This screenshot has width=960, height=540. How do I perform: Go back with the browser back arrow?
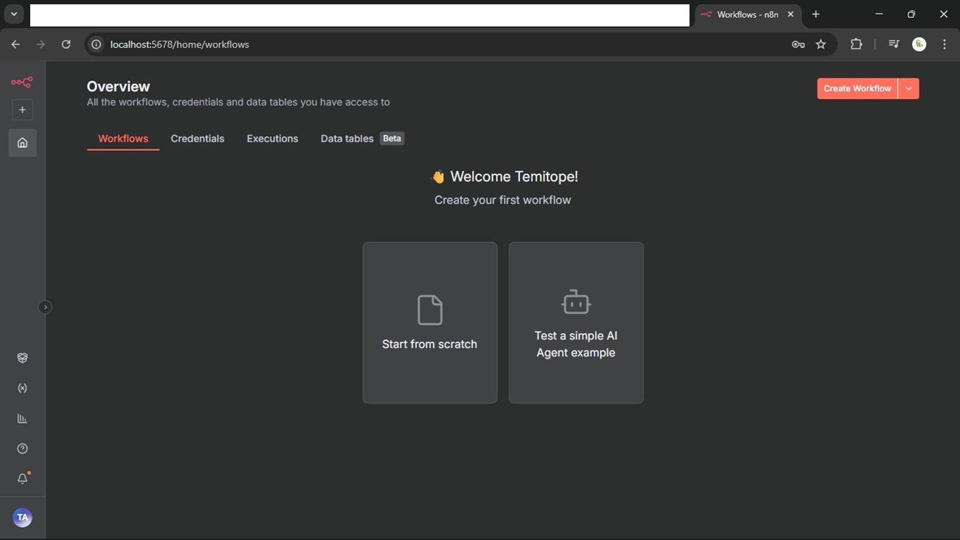[16, 44]
